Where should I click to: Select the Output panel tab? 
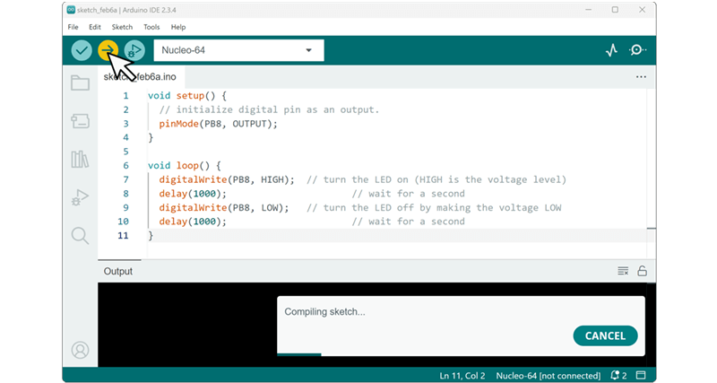pos(118,272)
